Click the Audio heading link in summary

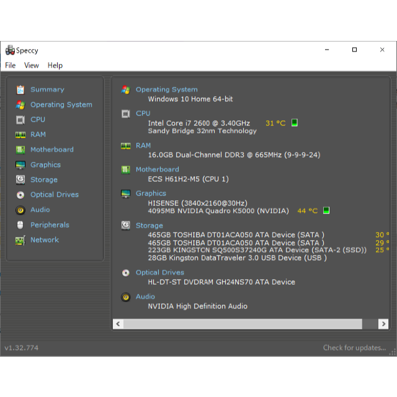pyautogui.click(x=145, y=297)
